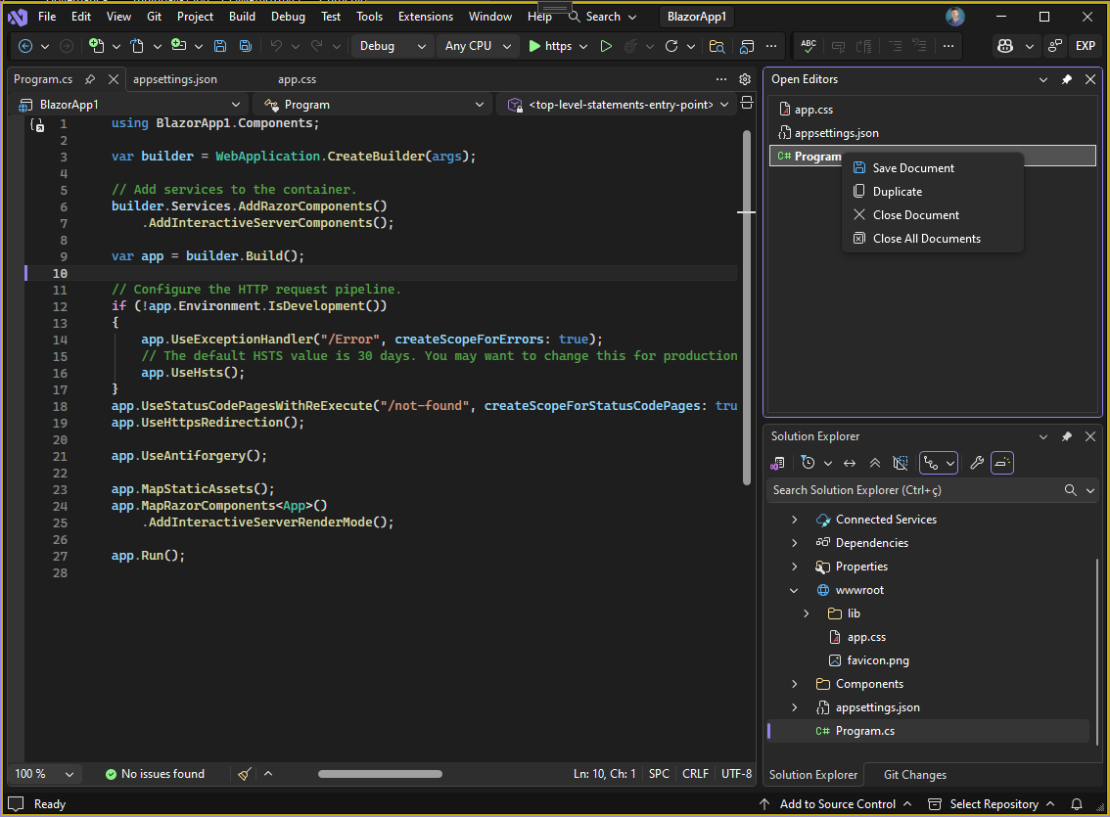Click the editor vertical scrollbar thumb
This screenshot has width=1110, height=817.
click(x=747, y=307)
